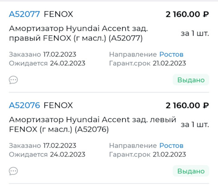Click Ростов direction link in second order
The height and width of the screenshot is (185, 218).
(x=171, y=146)
